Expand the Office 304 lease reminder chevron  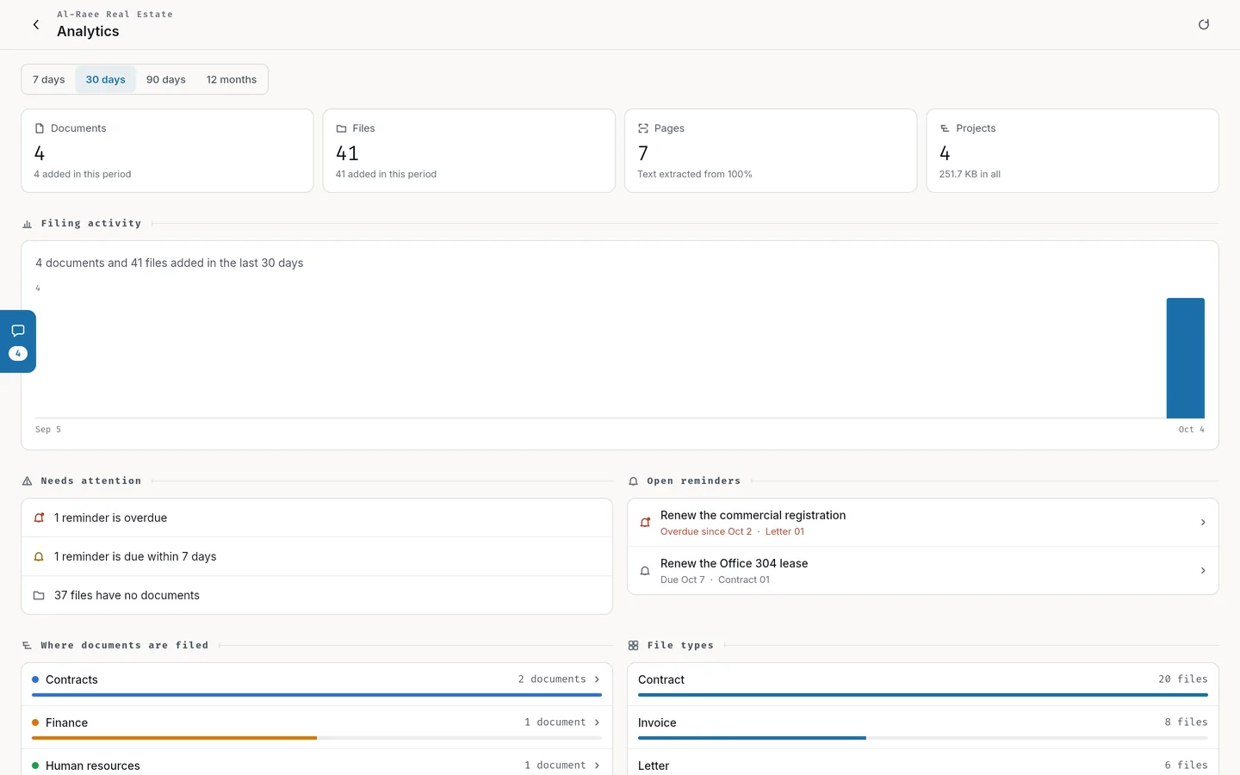(x=1203, y=571)
